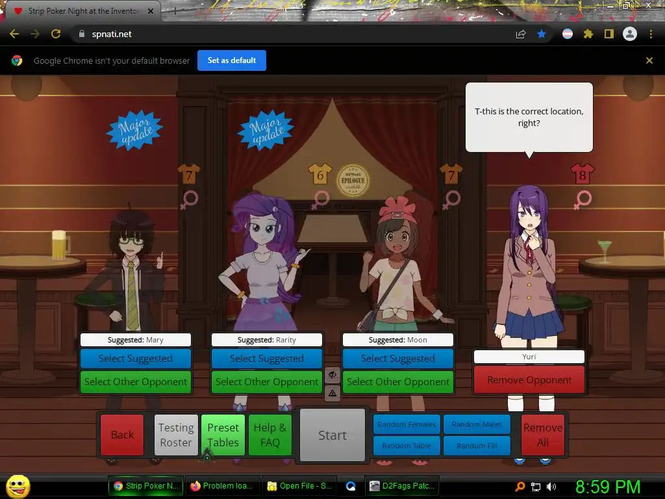Open Help & FAQ

click(x=270, y=435)
